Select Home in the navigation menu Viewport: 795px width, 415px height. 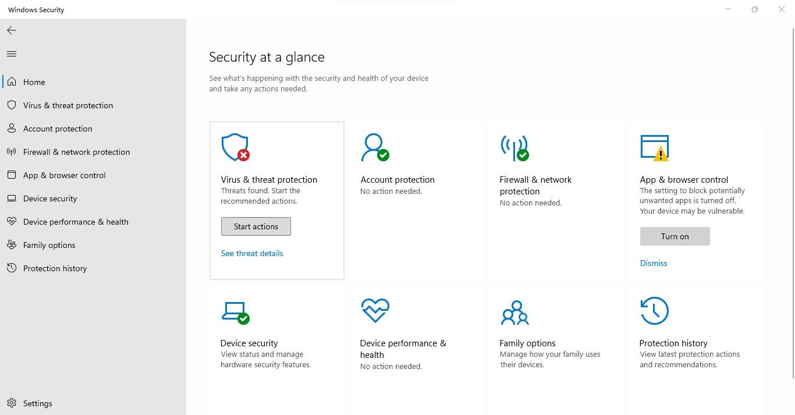click(x=33, y=82)
